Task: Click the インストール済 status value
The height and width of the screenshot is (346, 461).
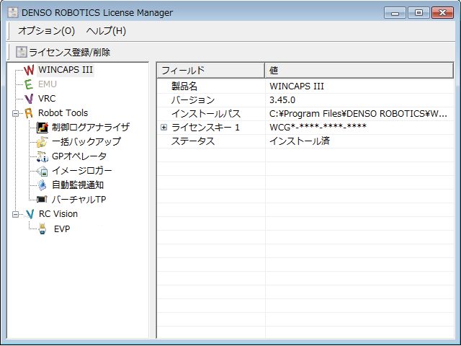Action: 300,141
